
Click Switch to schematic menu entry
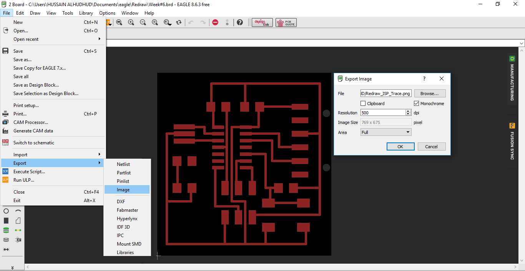click(53, 143)
